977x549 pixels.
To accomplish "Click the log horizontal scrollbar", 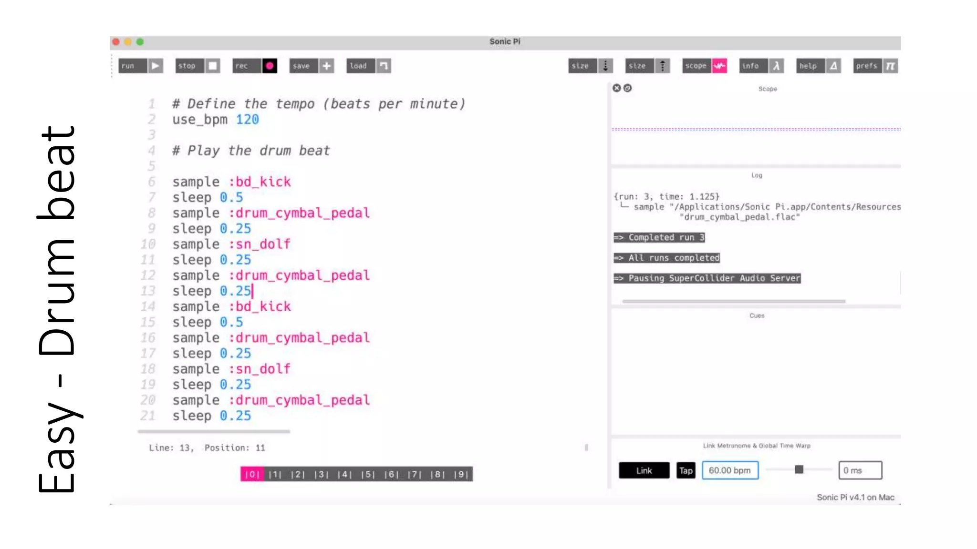I will click(734, 301).
